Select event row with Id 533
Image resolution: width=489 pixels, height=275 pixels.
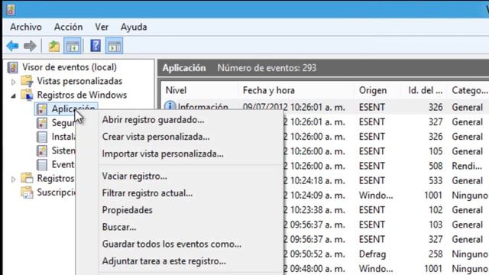tap(386, 180)
